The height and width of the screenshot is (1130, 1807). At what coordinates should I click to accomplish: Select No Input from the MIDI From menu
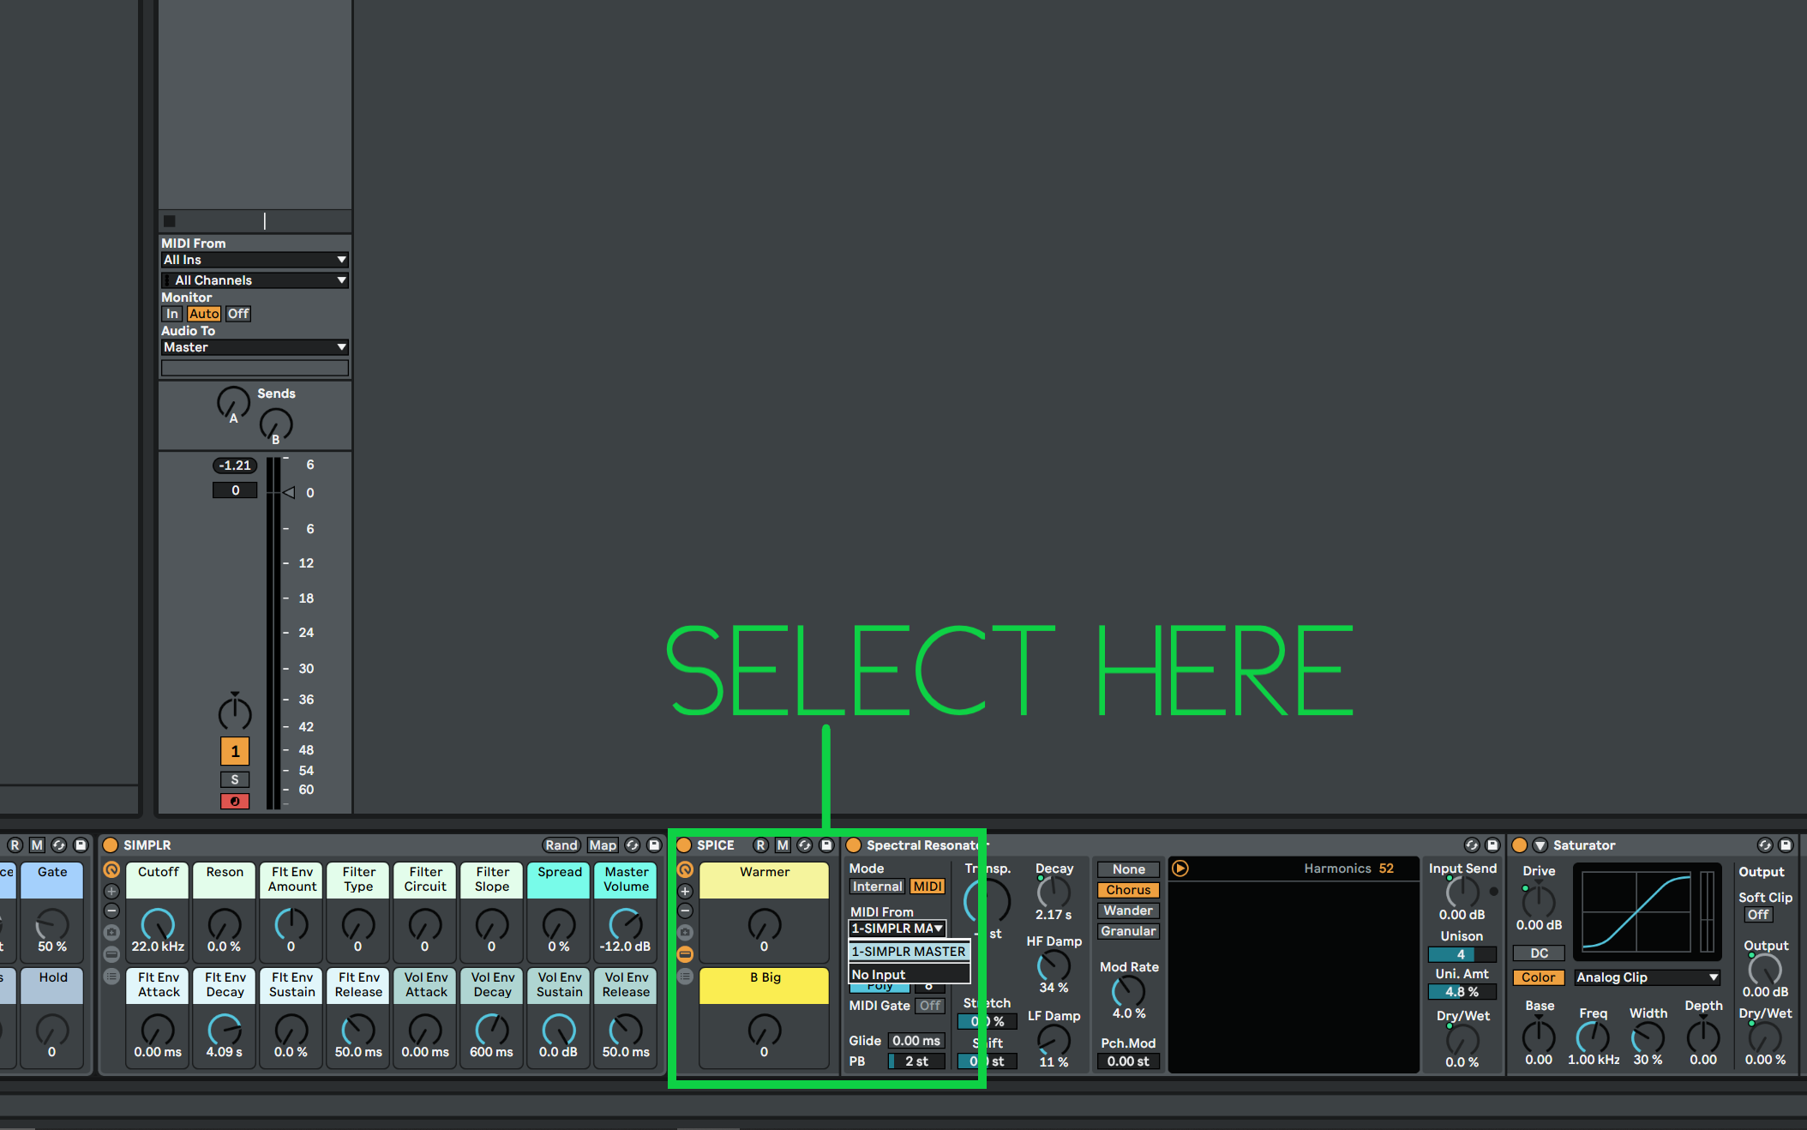tap(878, 974)
